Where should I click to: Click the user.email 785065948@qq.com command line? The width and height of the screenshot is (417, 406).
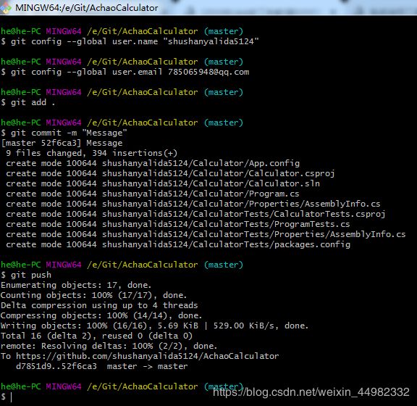point(125,72)
